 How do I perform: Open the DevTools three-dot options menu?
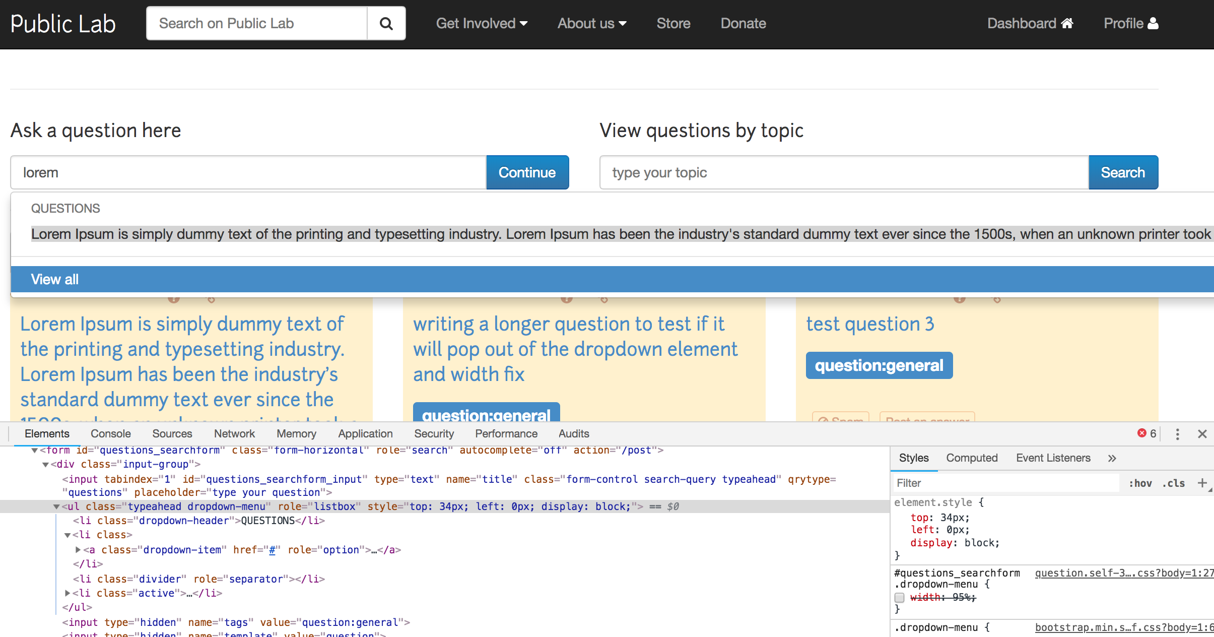1177,434
